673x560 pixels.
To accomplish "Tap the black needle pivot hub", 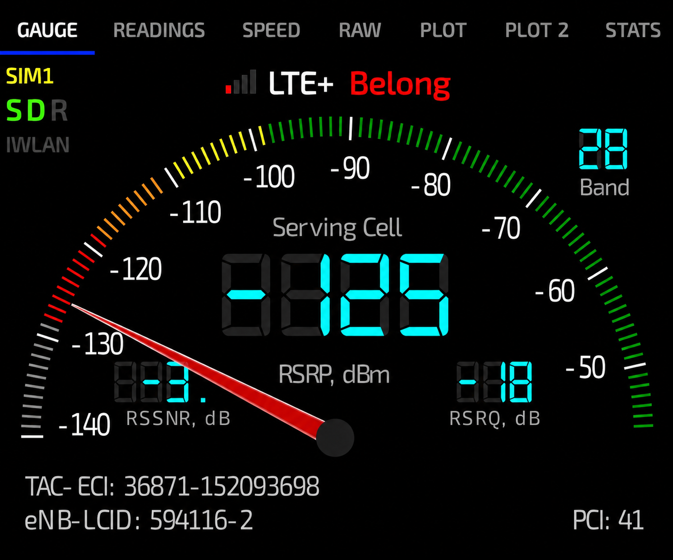I will click(x=335, y=438).
